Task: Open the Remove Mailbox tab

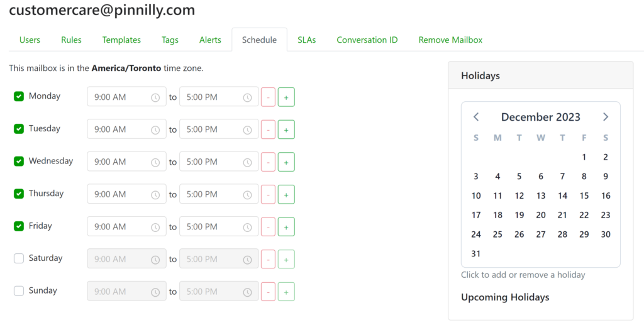Action: coord(450,40)
